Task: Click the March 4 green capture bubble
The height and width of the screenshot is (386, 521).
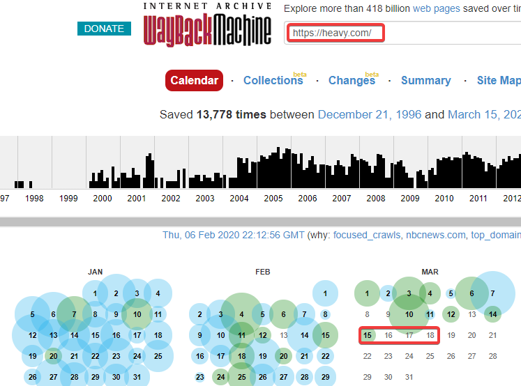Action: [430, 293]
